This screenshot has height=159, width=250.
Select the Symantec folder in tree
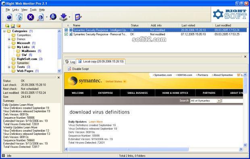(23, 63)
